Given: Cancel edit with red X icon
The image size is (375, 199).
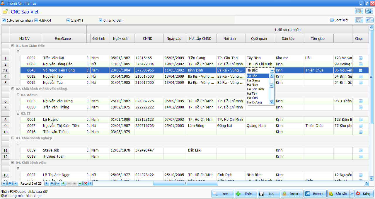Looking at the screenshot, I should (x=86, y=183).
